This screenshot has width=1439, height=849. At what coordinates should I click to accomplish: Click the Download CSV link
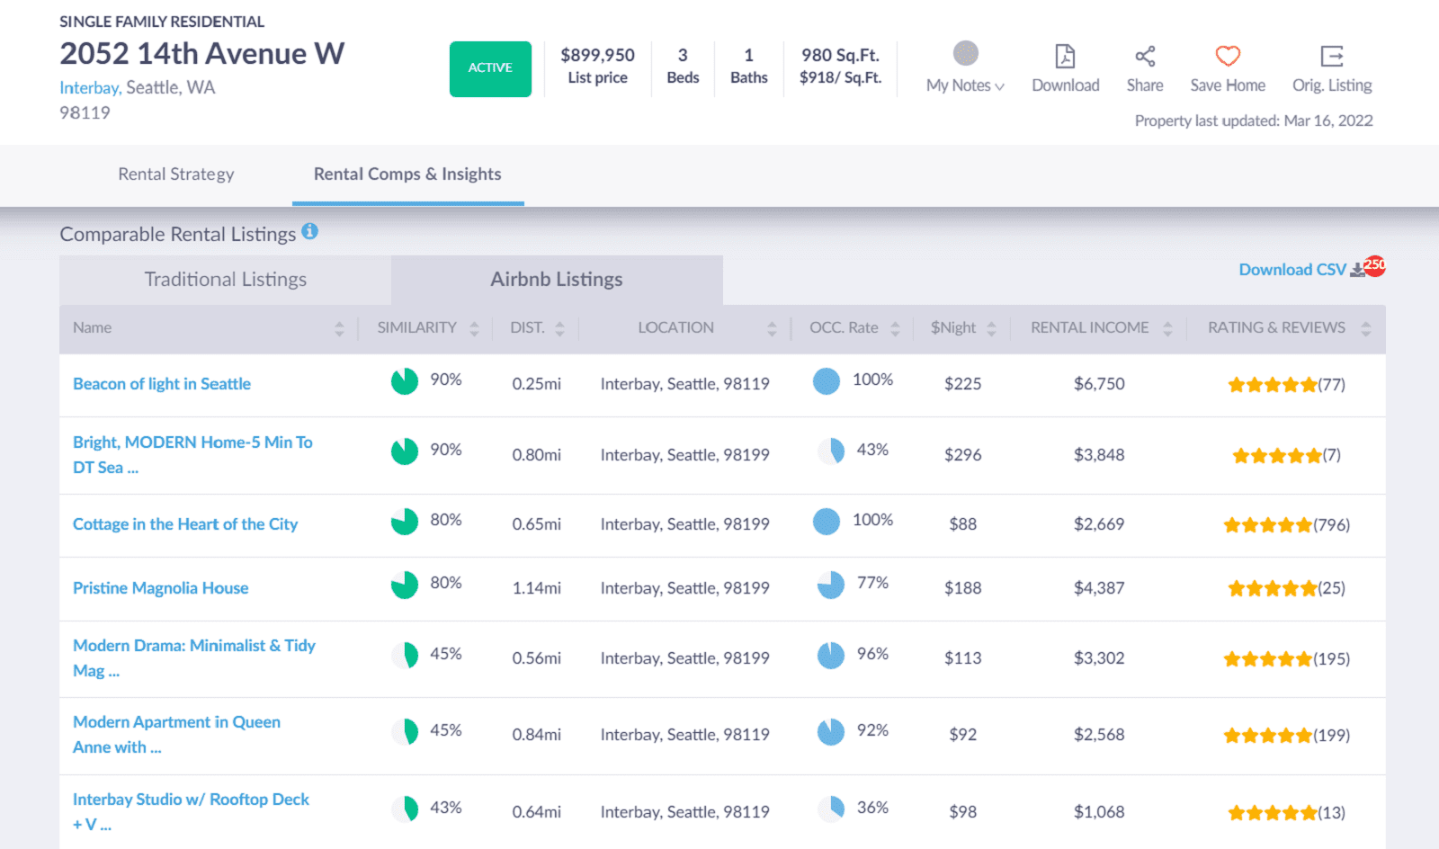click(1292, 269)
